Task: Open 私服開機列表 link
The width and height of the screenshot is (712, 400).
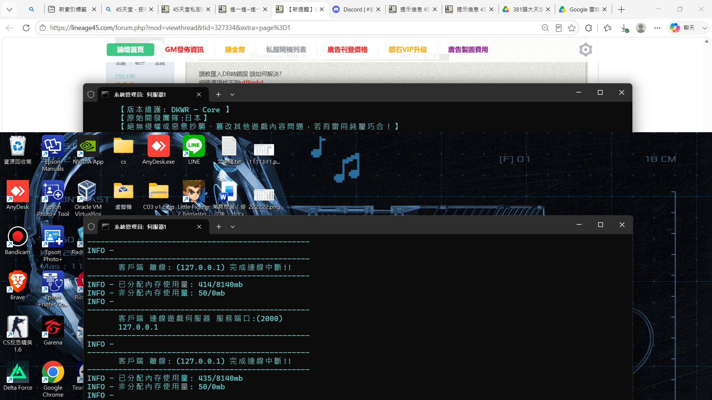Action: click(x=286, y=50)
